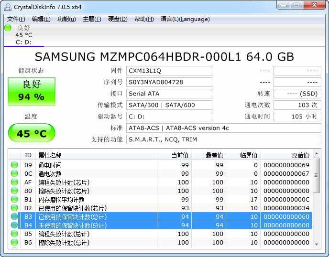329x257 pixels.
Task: Click the 当前值 column header
Action: tap(175, 155)
